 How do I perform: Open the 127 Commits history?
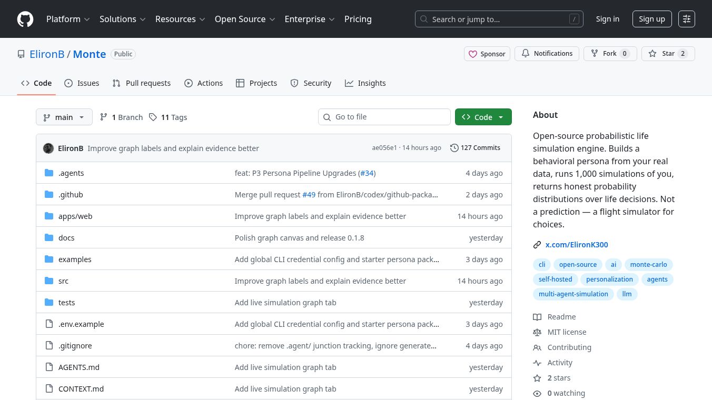tap(475, 148)
